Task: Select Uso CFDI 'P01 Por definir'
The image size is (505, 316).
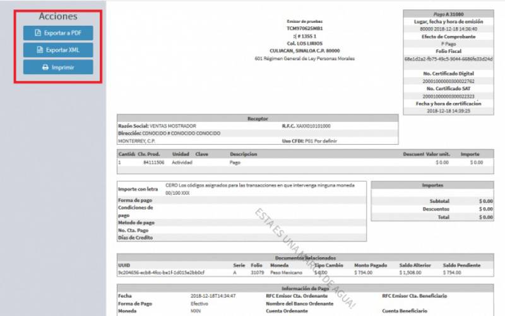Action: coord(321,141)
